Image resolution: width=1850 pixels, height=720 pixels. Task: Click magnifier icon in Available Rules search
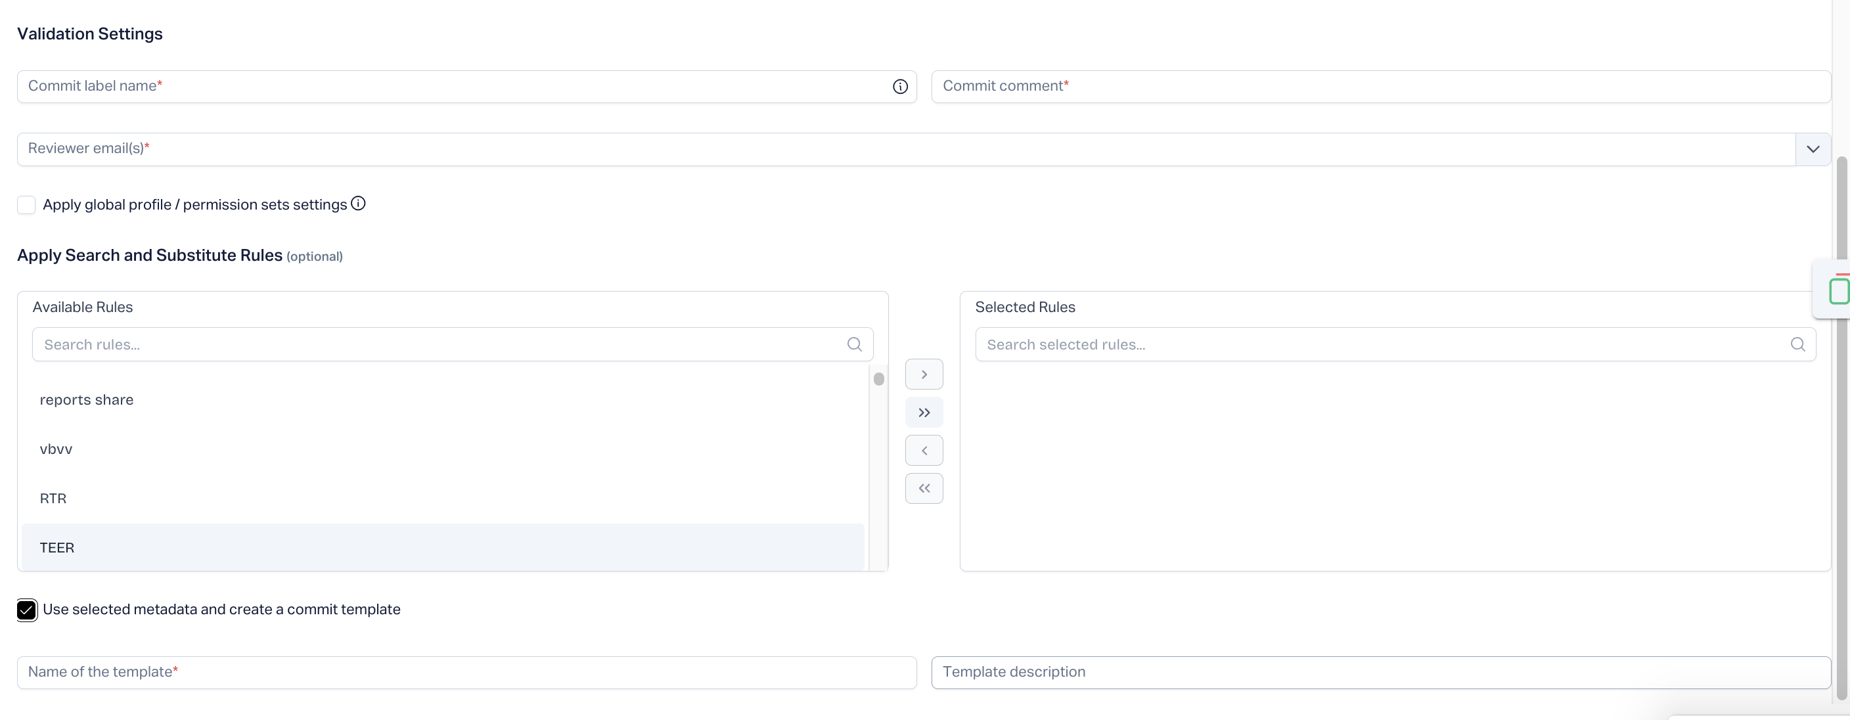[x=854, y=345]
